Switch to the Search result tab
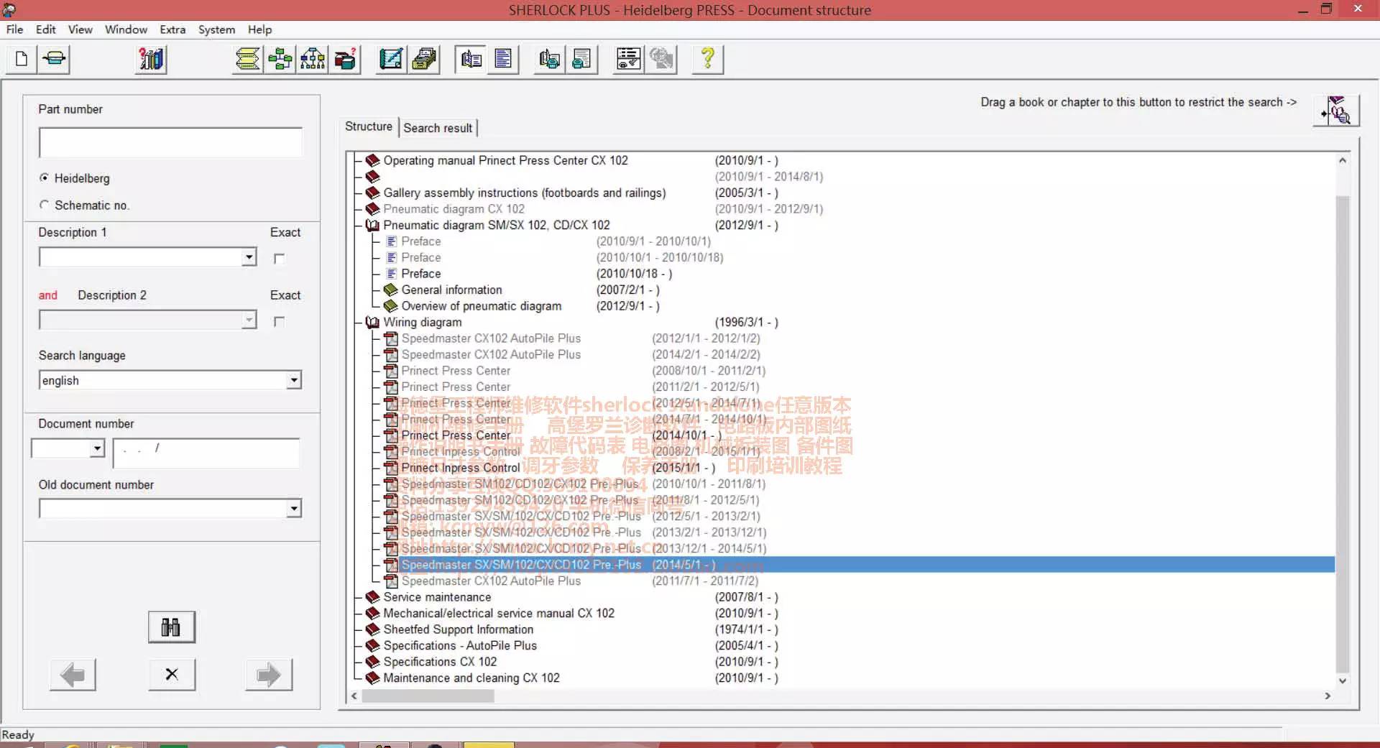The width and height of the screenshot is (1380, 748). click(x=438, y=128)
